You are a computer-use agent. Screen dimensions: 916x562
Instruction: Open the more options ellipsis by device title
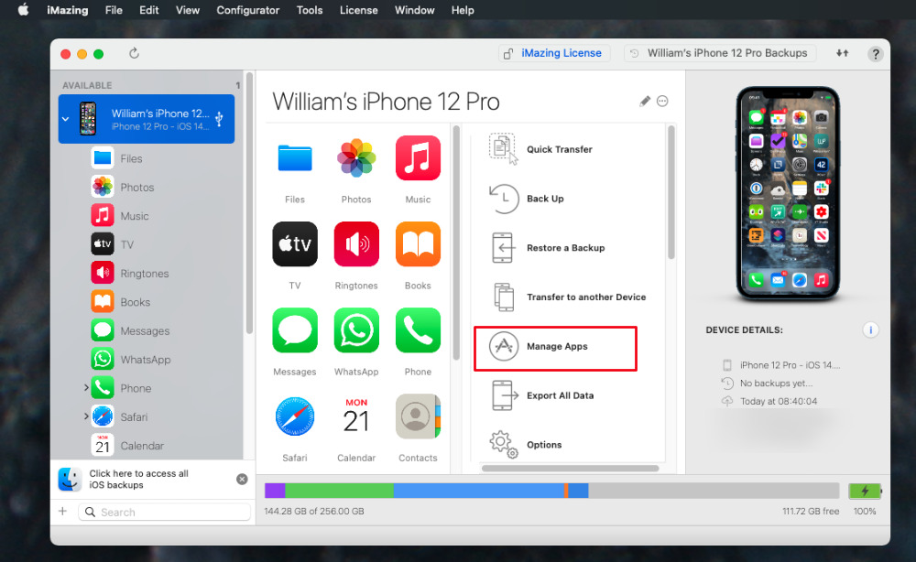(x=662, y=101)
